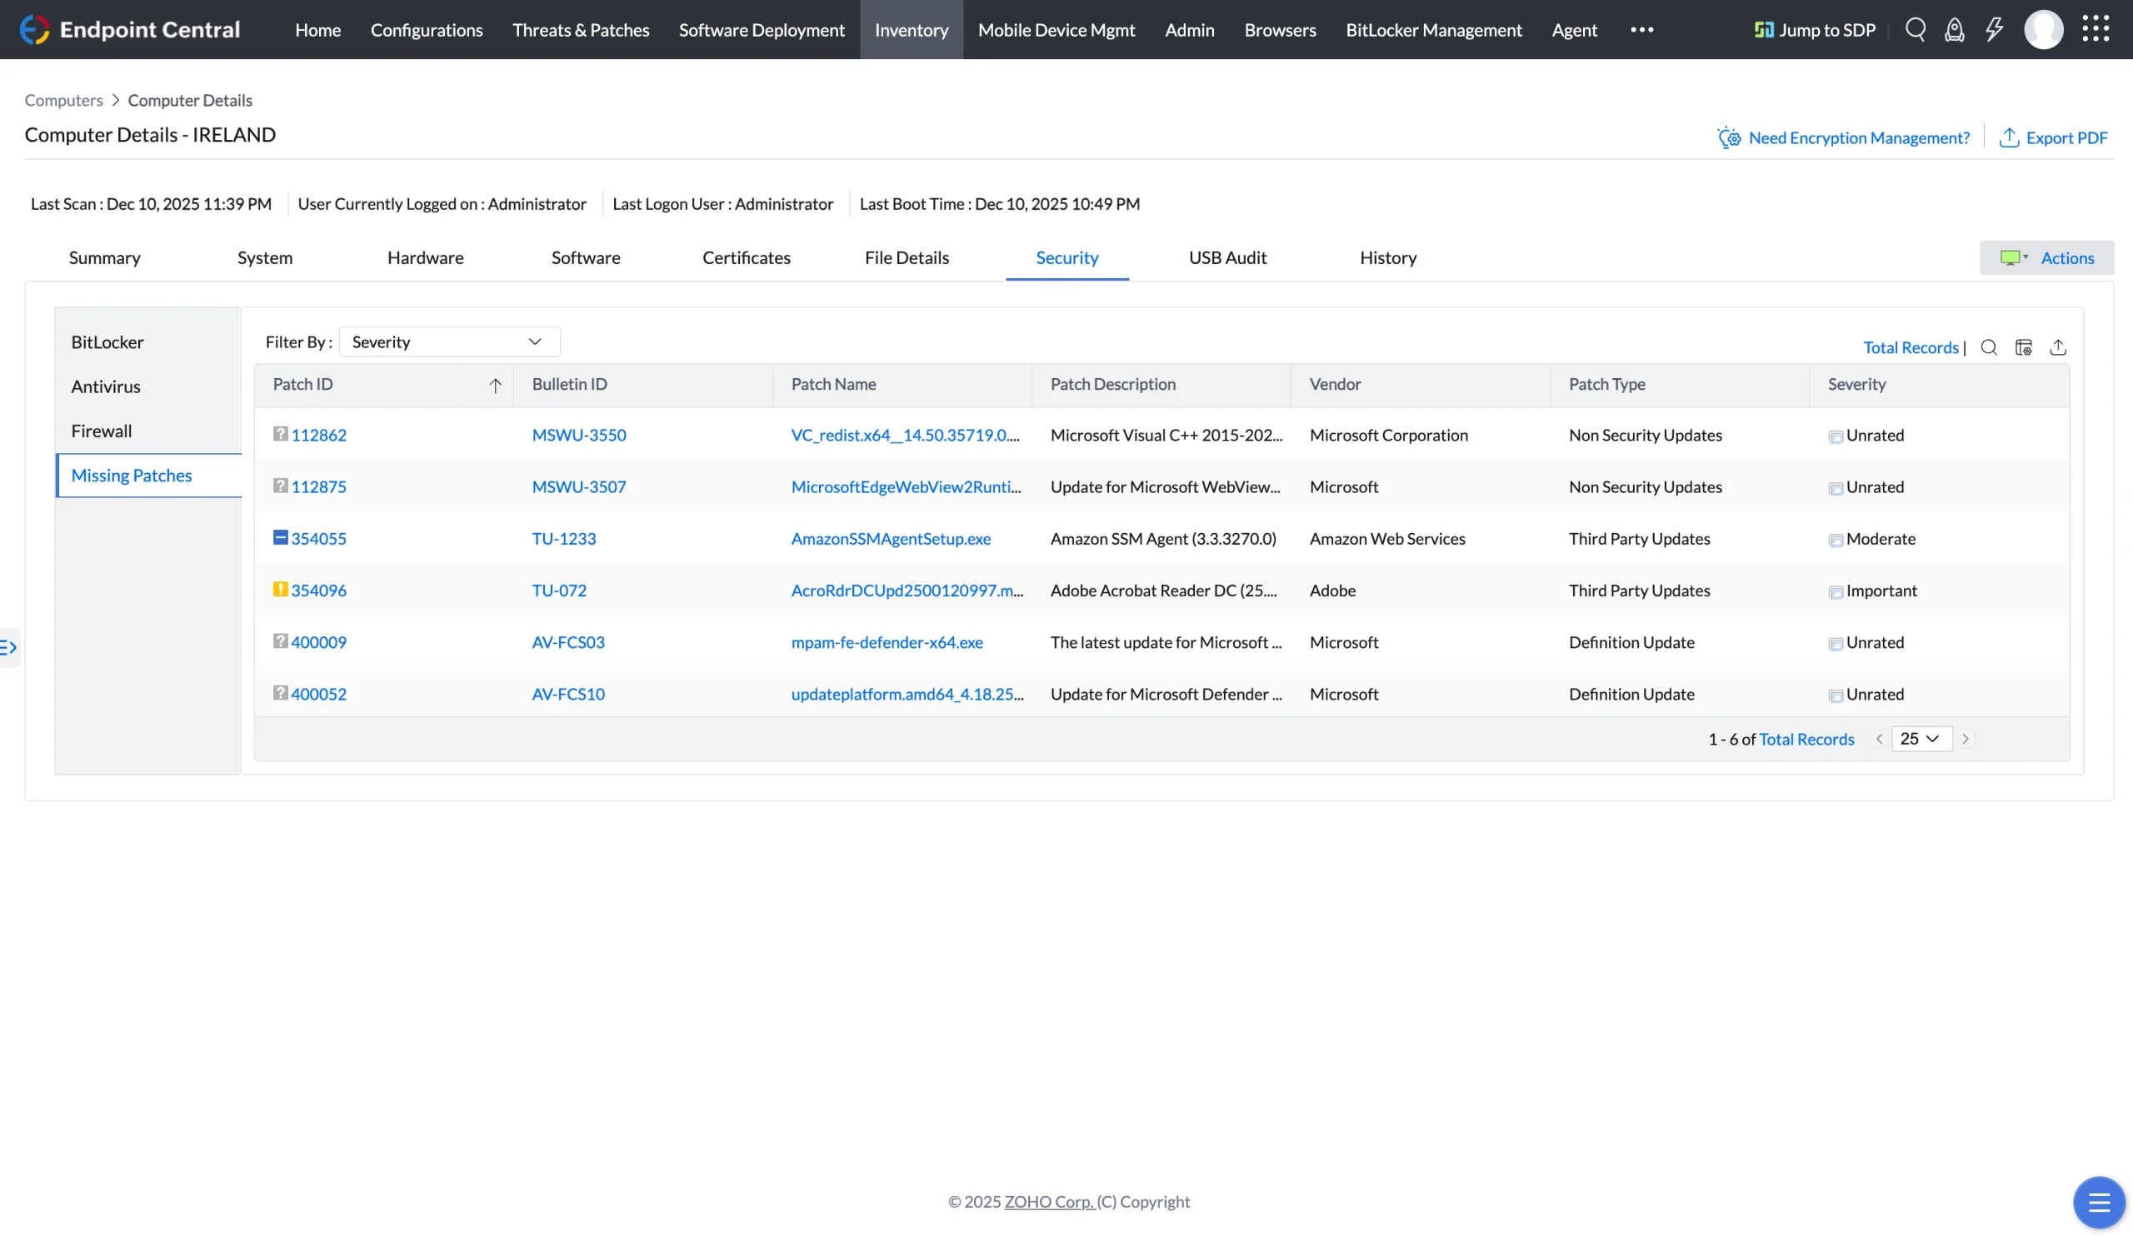Switch to the History tab
2133x1236 pixels.
(x=1388, y=258)
